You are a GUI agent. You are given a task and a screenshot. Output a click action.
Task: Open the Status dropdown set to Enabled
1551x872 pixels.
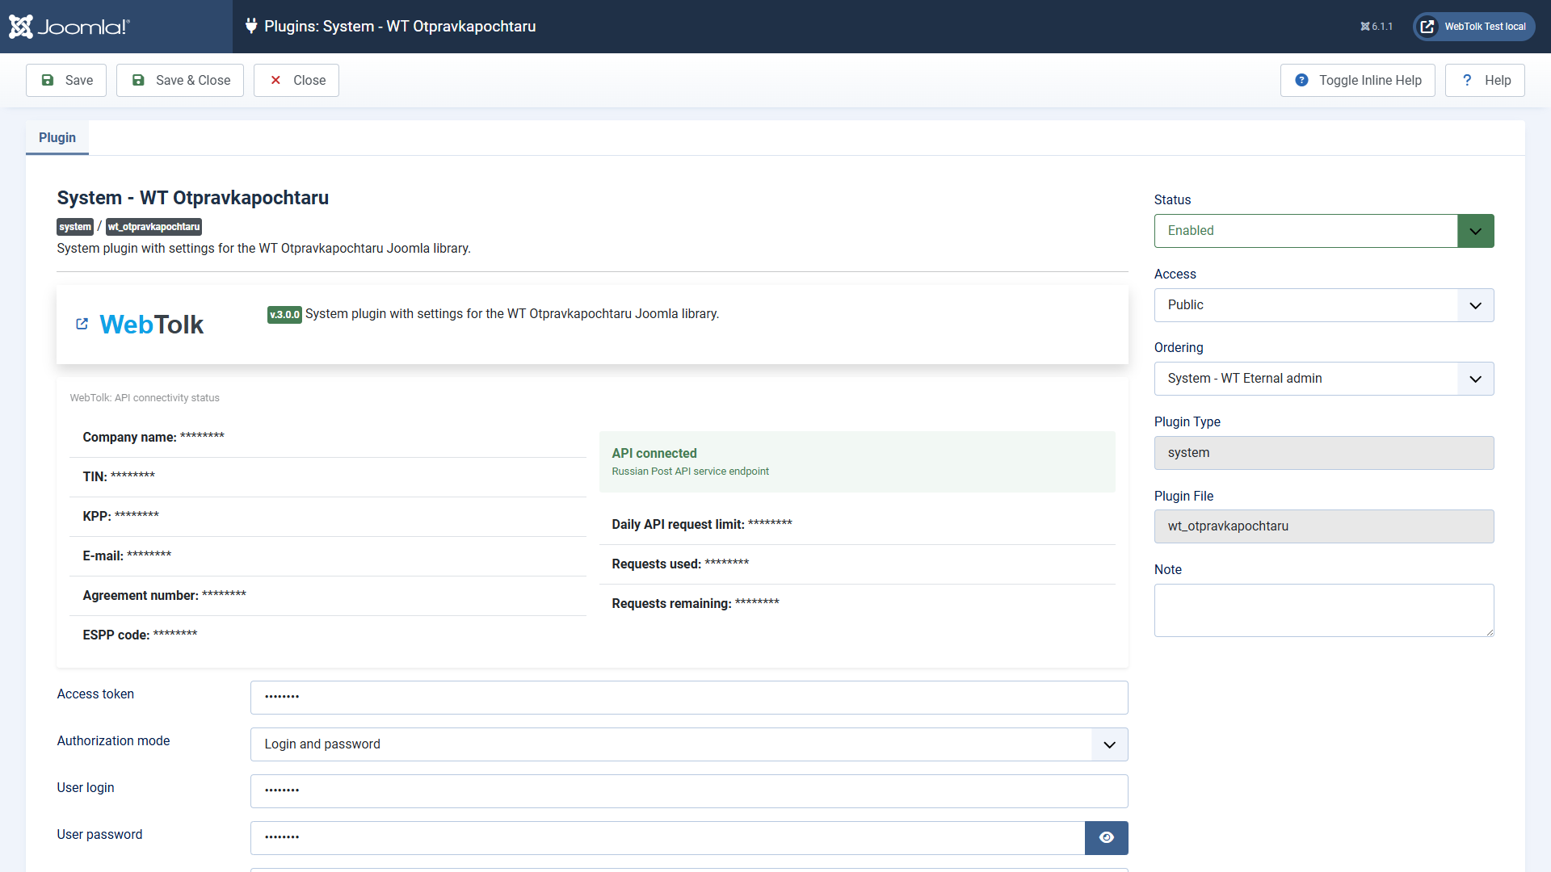click(x=1324, y=231)
